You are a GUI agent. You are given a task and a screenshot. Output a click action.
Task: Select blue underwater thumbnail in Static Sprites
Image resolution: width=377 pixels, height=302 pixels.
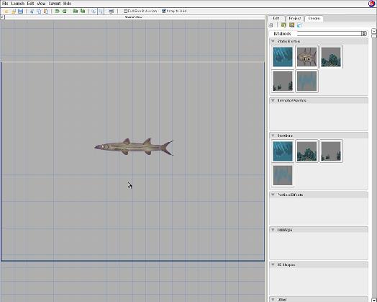pyautogui.click(x=283, y=57)
